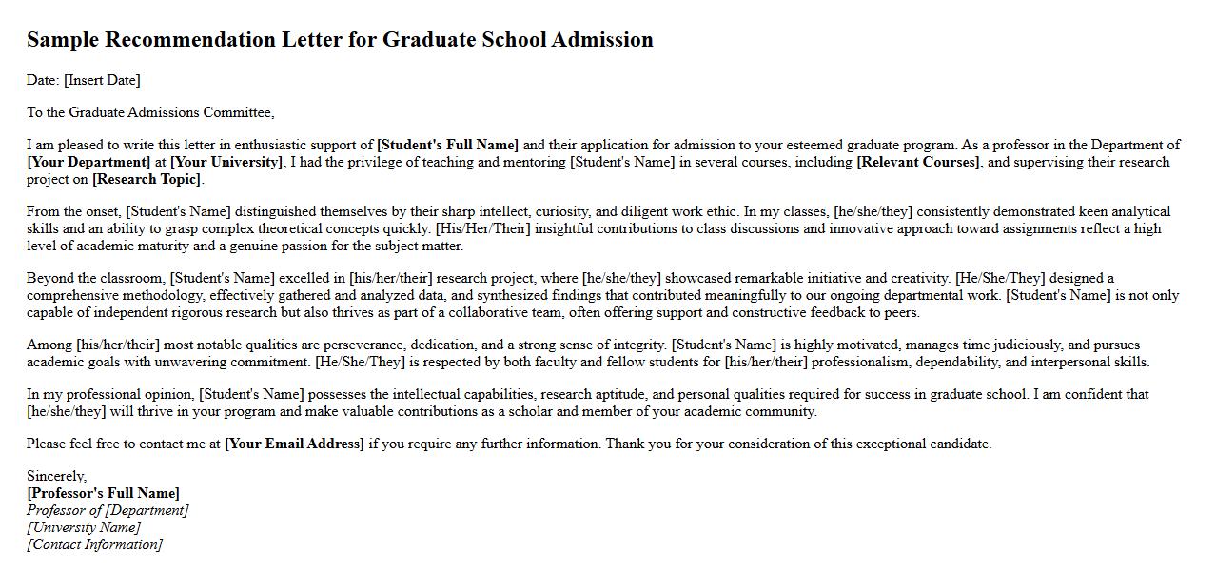Click the 'To the Graduate Admissions Committee' salutation

coord(150,112)
